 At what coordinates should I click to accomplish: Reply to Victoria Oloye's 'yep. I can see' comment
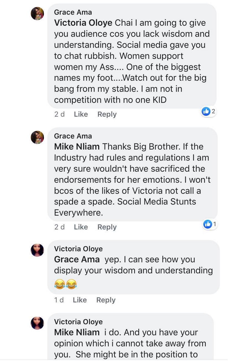click(106, 300)
